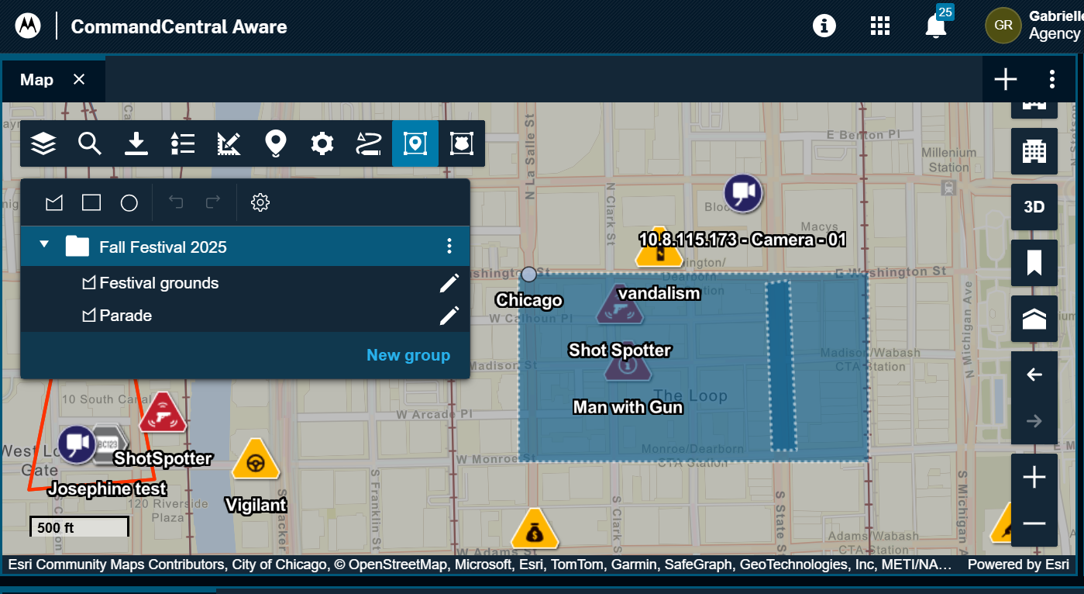Zoom out on the map
Image resolution: width=1084 pixels, height=594 pixels.
[x=1034, y=524]
